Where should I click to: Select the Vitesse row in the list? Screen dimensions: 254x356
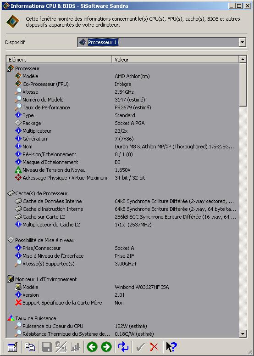tap(122, 92)
